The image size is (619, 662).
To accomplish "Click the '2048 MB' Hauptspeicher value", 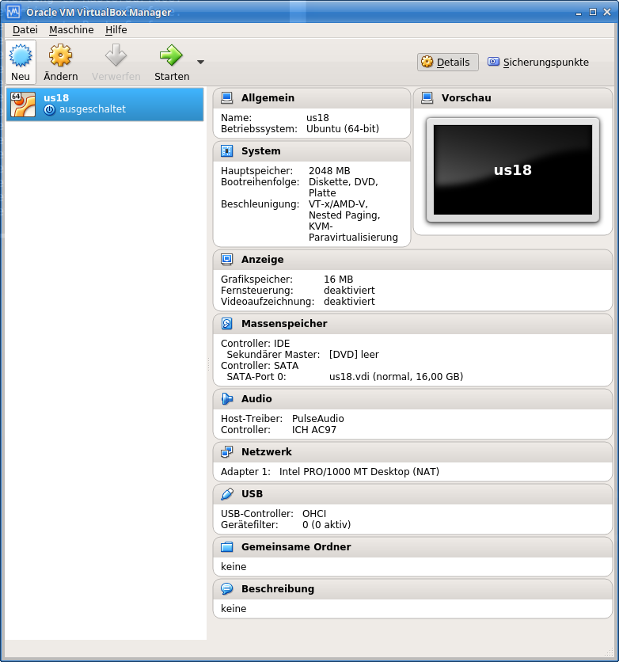I will (x=329, y=171).
